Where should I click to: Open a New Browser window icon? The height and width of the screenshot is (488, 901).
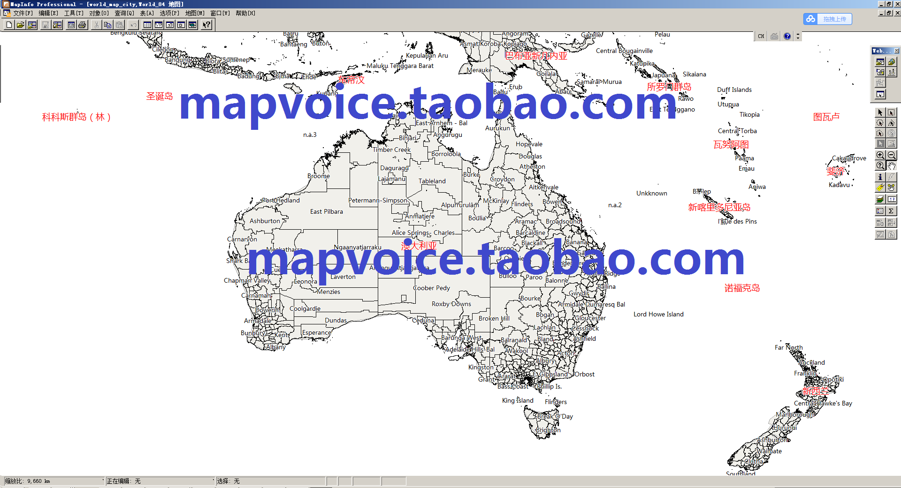[147, 25]
